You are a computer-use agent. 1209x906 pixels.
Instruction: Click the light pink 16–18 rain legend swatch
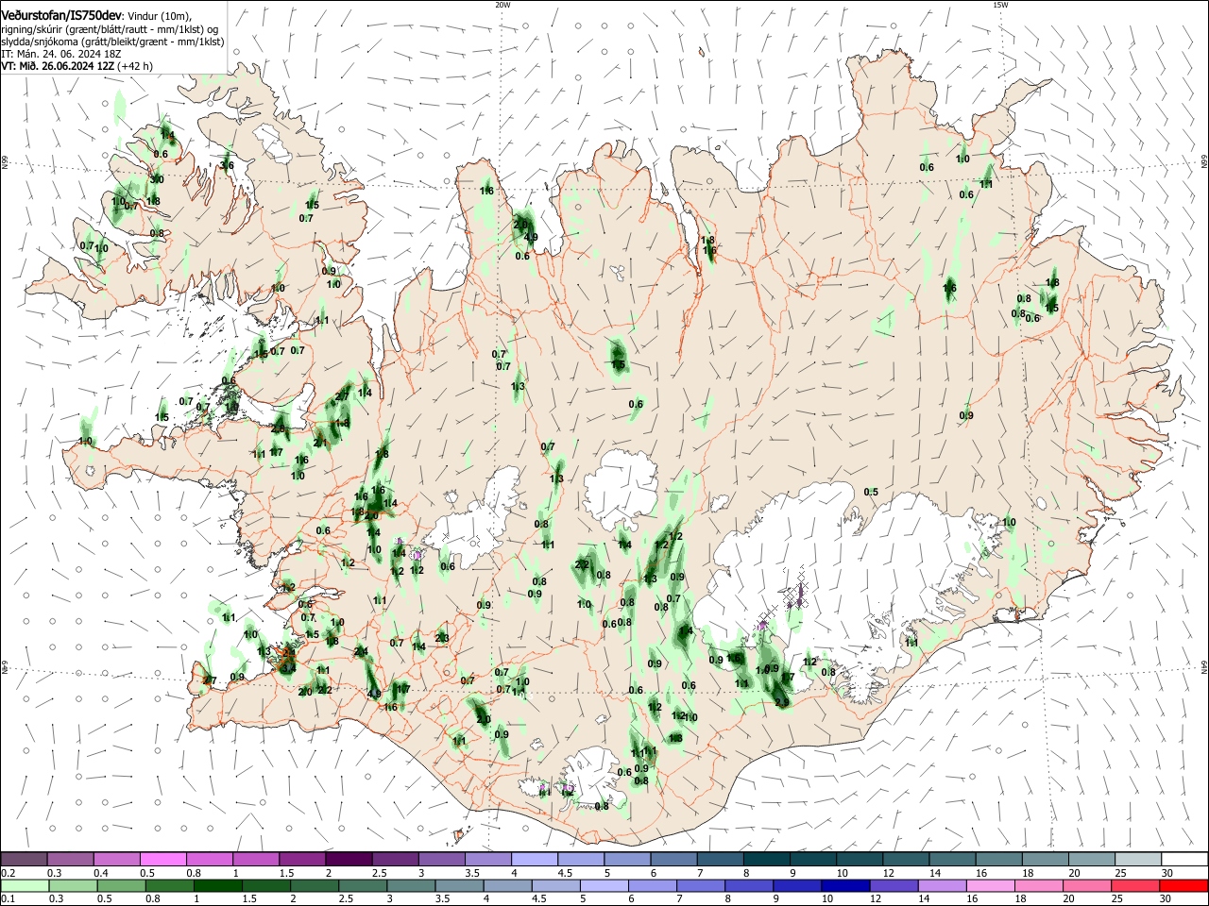pos(991,886)
